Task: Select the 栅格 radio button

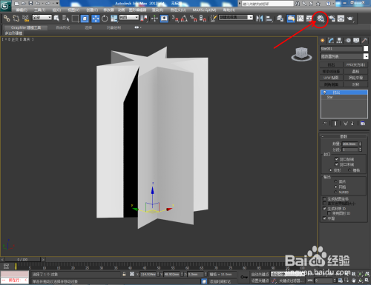Action: coord(349,170)
